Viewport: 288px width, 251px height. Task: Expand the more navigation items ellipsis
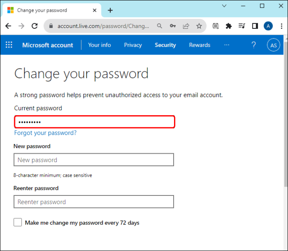click(227, 45)
